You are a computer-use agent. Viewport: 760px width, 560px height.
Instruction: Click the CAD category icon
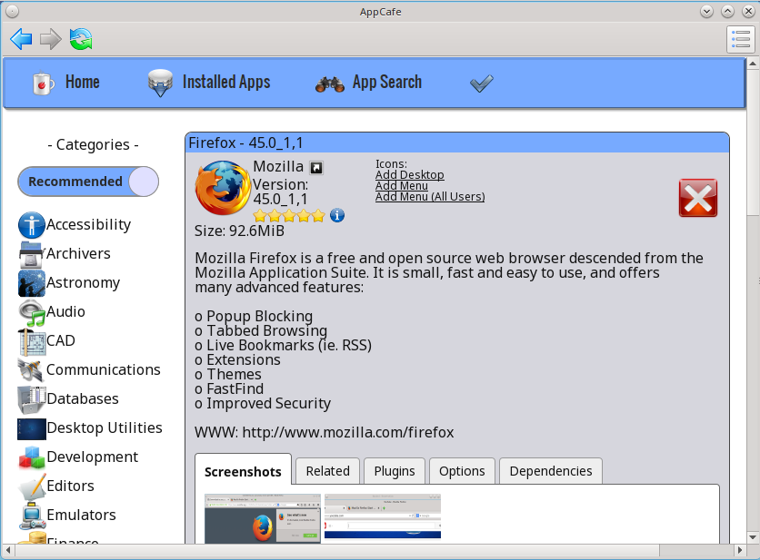pos(32,341)
